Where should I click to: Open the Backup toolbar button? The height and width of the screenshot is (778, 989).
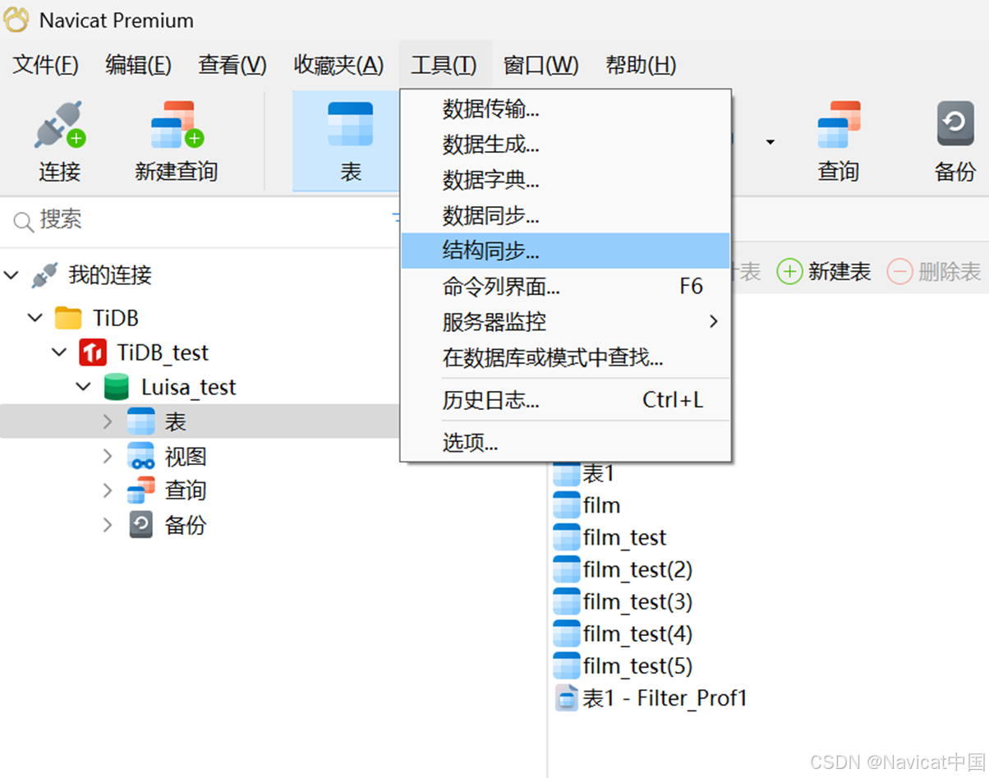[x=955, y=140]
